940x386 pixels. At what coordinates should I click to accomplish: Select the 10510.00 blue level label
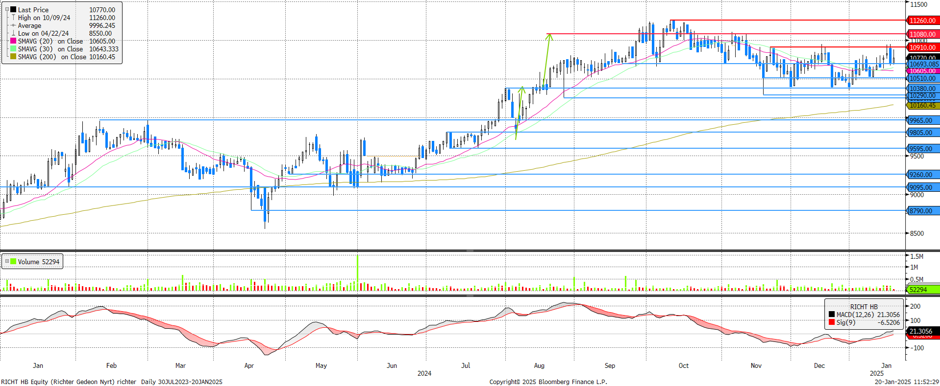pyautogui.click(x=923, y=78)
